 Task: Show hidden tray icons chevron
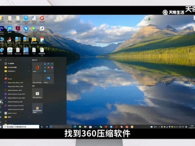(159, 127)
